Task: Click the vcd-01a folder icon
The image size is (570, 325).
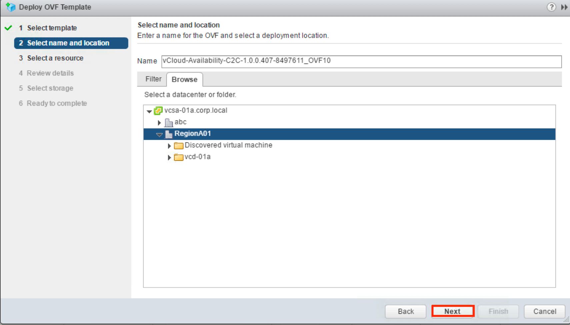Action: click(179, 157)
